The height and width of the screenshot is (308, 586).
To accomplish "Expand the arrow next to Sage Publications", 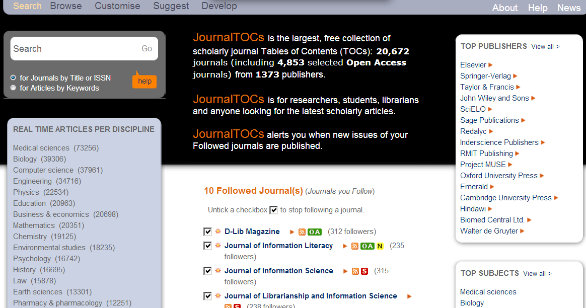I will point(523,120).
